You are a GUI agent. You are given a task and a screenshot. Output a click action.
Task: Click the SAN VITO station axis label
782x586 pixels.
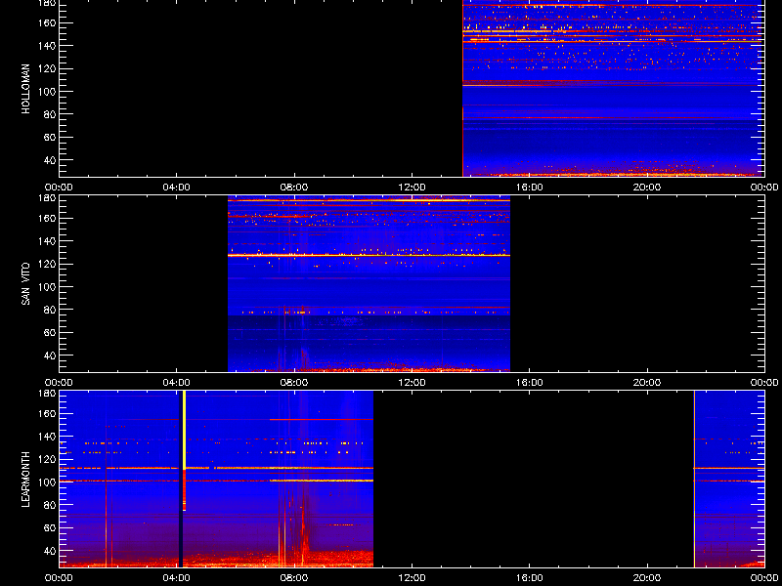coord(26,284)
